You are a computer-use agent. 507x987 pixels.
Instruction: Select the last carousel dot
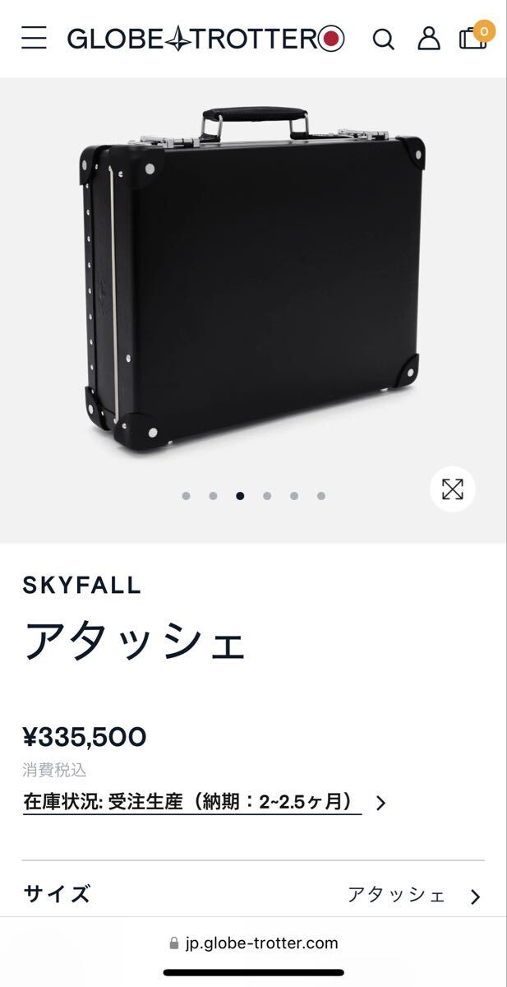point(321,496)
